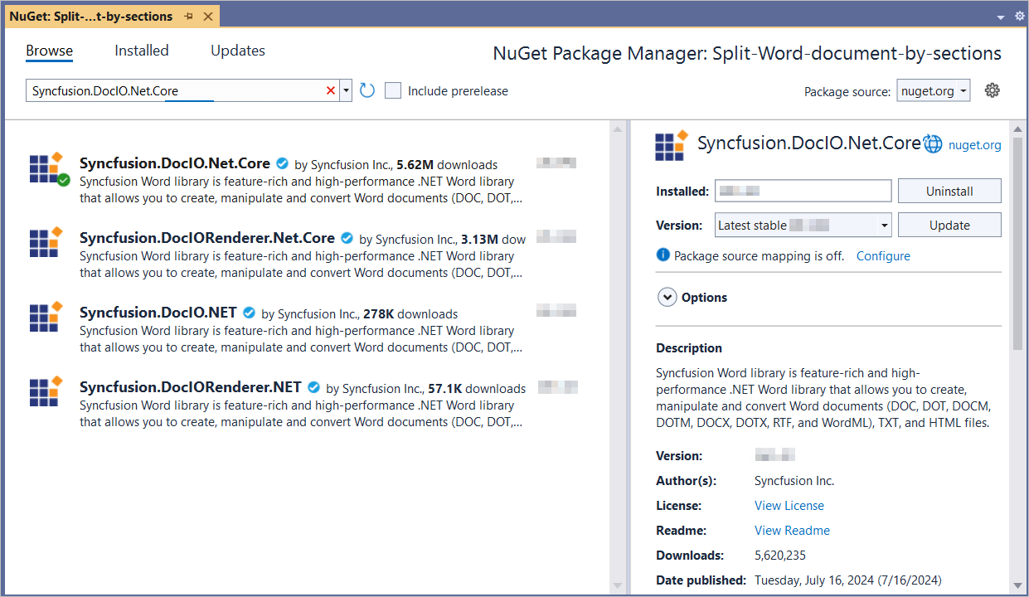
Task: Clear search text with red X icon
Action: (331, 90)
